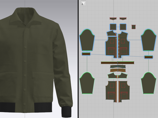Screen dimensions: 158x118
Task: Select the small isolated red-outlined square piece
Action: [134, 27]
